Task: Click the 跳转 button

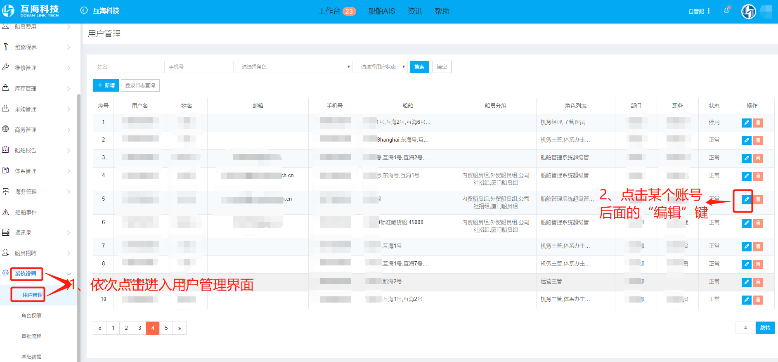Action: (765, 328)
